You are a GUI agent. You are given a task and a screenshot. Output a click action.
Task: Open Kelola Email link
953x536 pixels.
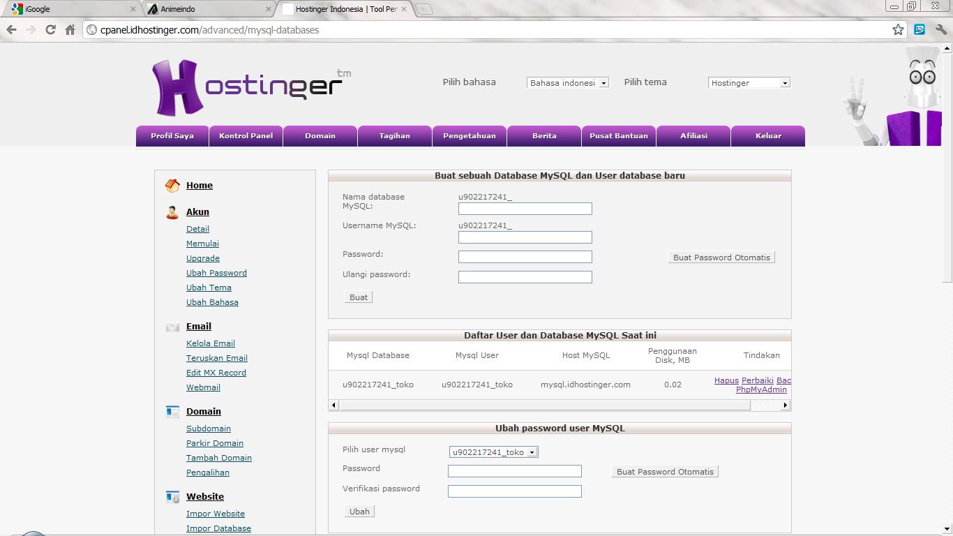click(211, 343)
